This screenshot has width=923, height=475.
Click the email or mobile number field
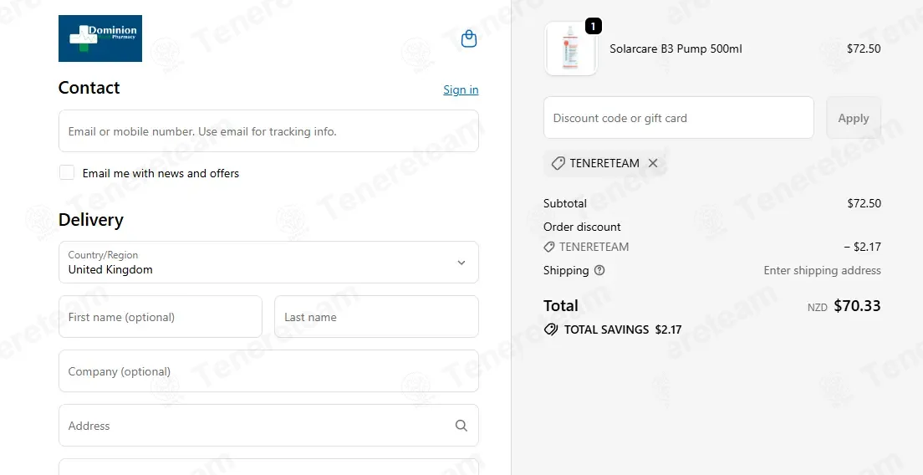[x=268, y=130]
